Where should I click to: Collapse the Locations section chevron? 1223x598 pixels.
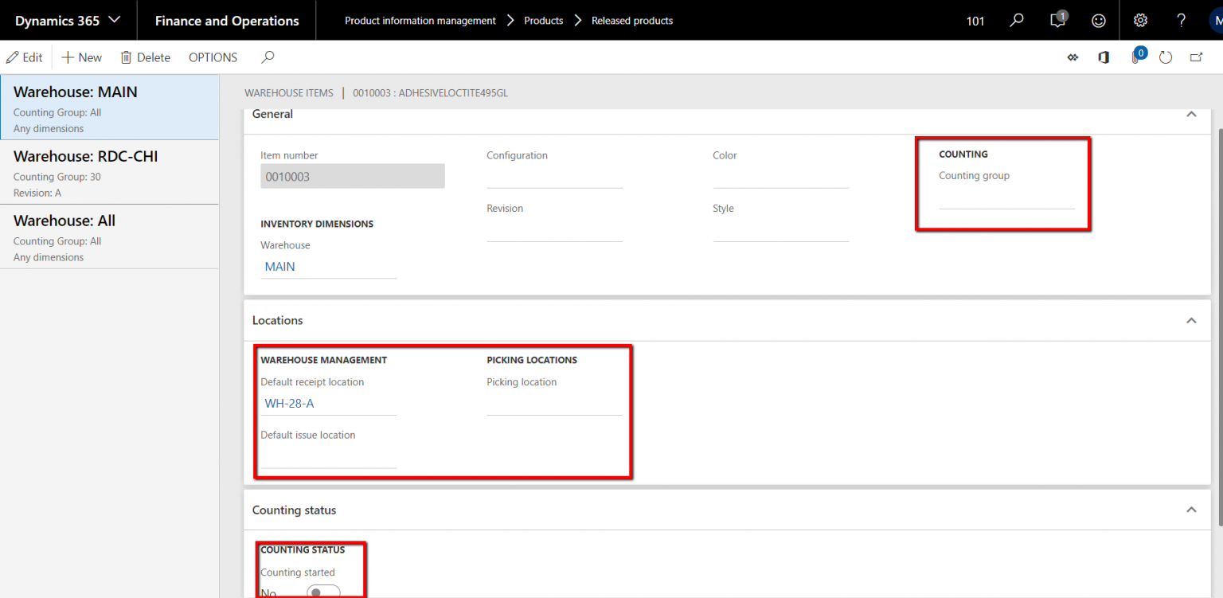1191,320
